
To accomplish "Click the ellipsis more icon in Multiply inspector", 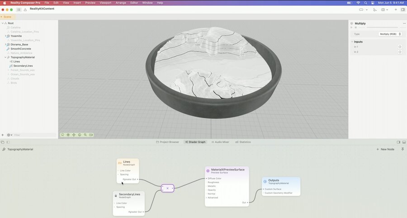I will 404,24.
